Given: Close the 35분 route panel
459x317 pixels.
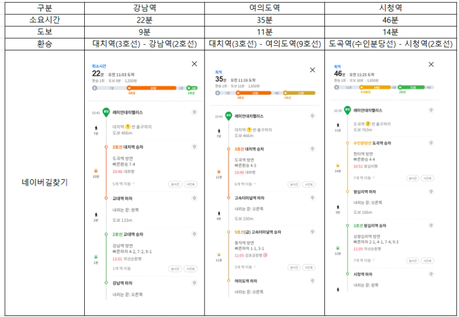Looking at the screenshot, I should (x=312, y=70).
